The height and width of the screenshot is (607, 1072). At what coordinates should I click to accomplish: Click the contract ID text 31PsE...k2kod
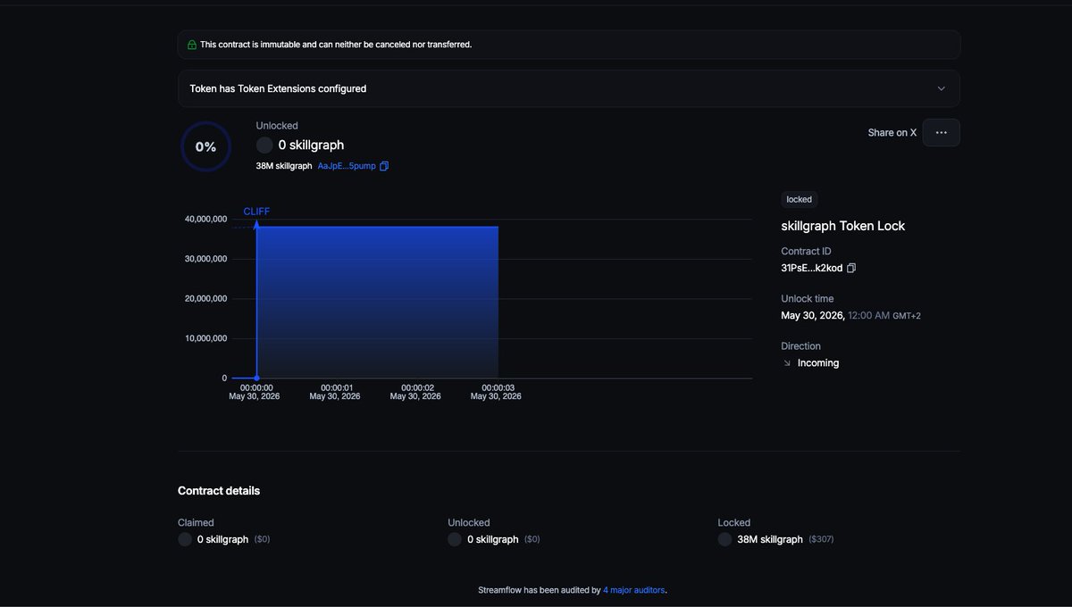pyautogui.click(x=811, y=268)
